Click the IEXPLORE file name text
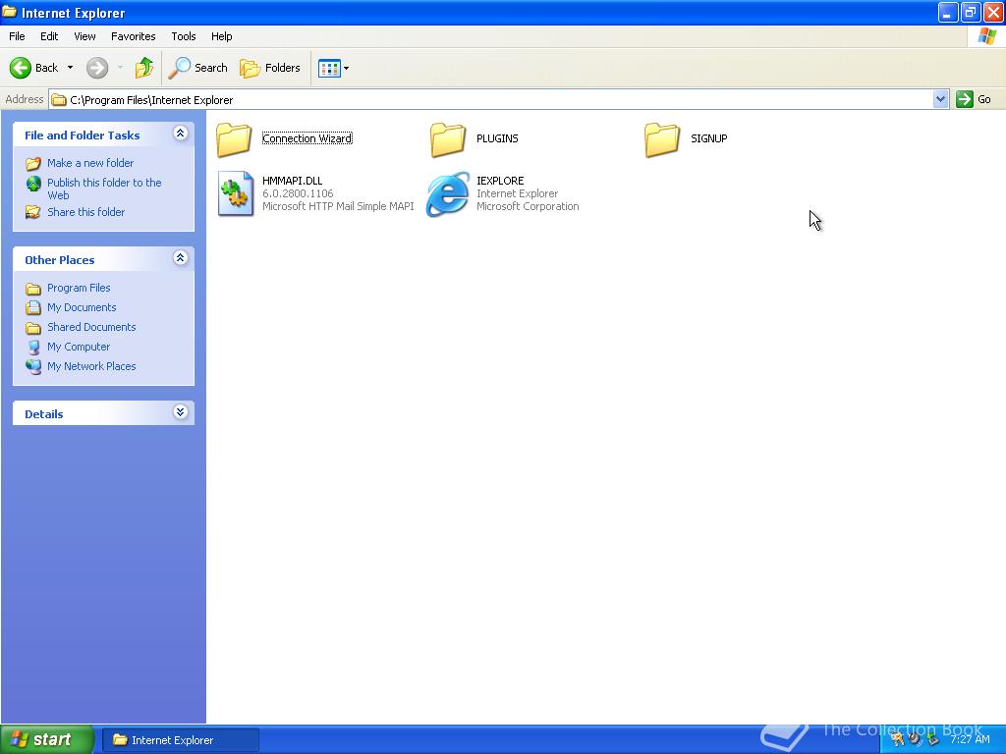This screenshot has width=1006, height=754. pyautogui.click(x=500, y=181)
